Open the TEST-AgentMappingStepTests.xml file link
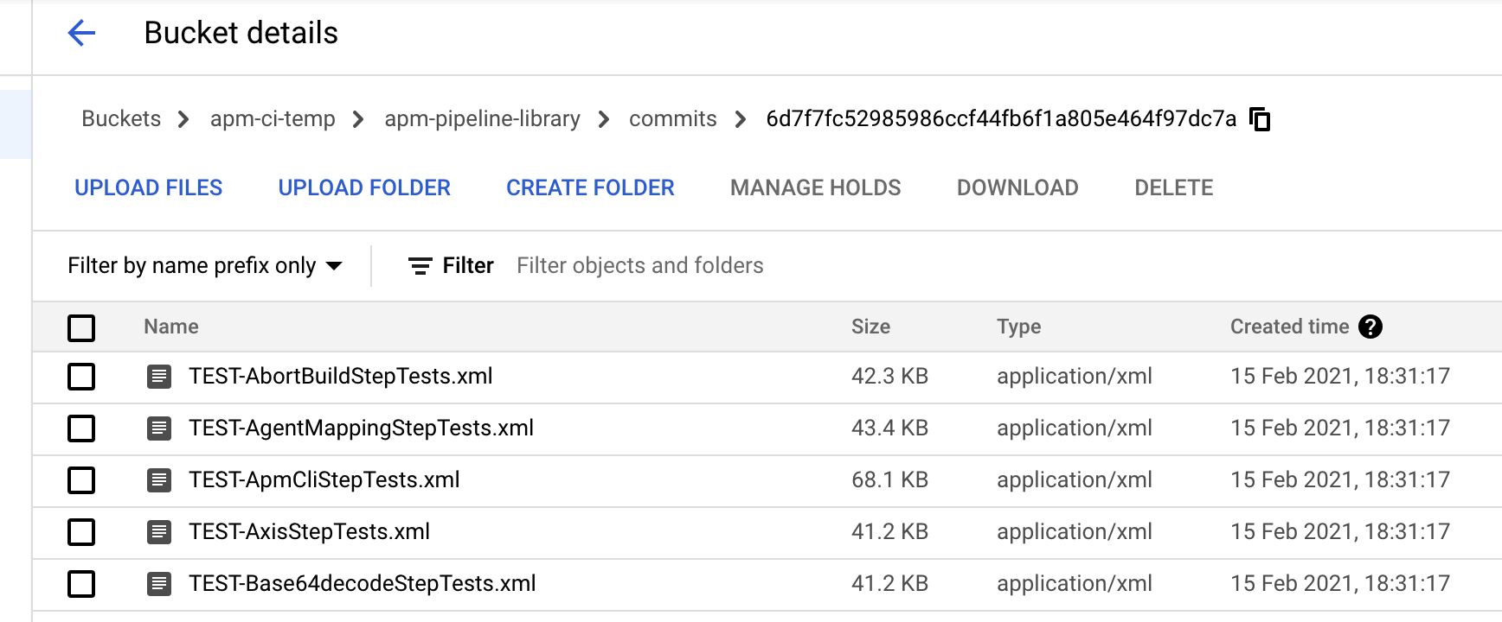Screen dimensions: 1502x622 (x=361, y=428)
